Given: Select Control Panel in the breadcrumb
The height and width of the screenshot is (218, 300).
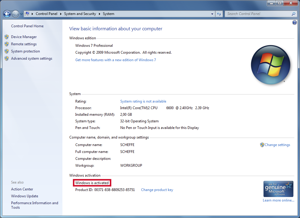Looking at the screenshot, I should [46, 14].
